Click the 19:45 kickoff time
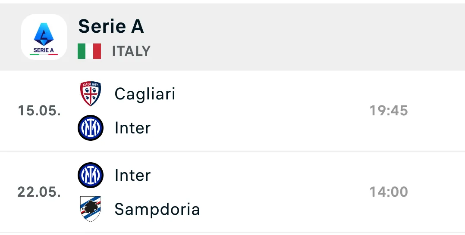Image resolution: width=465 pixels, height=235 pixels. pos(388,111)
